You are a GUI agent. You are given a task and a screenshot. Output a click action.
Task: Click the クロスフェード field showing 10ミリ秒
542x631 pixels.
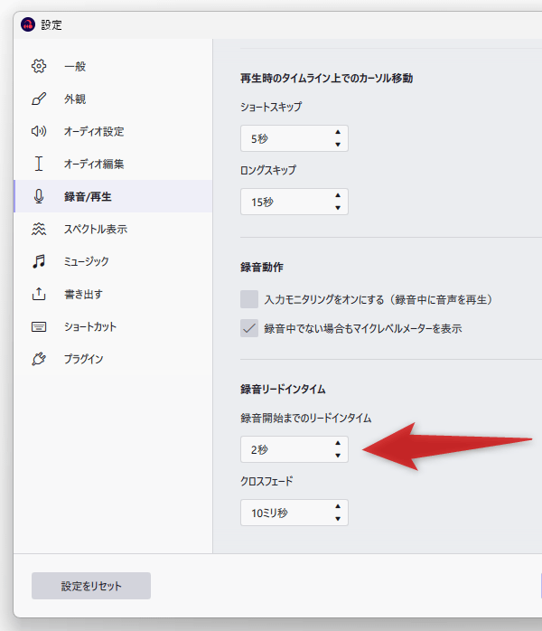(294, 513)
